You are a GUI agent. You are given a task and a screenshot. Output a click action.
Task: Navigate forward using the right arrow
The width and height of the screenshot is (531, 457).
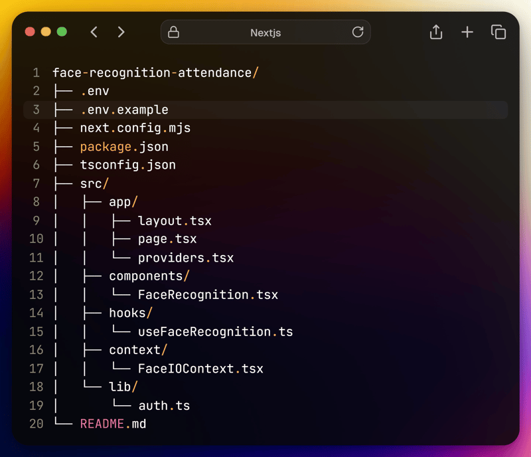(x=121, y=32)
